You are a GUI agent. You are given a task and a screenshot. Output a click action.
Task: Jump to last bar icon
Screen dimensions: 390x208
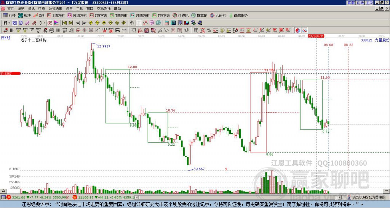[71, 23]
